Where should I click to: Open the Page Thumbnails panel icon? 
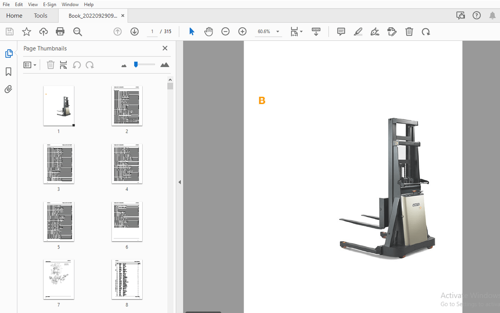pyautogui.click(x=9, y=53)
